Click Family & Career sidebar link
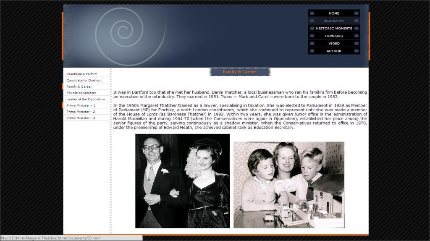430x241 pixels. click(79, 86)
